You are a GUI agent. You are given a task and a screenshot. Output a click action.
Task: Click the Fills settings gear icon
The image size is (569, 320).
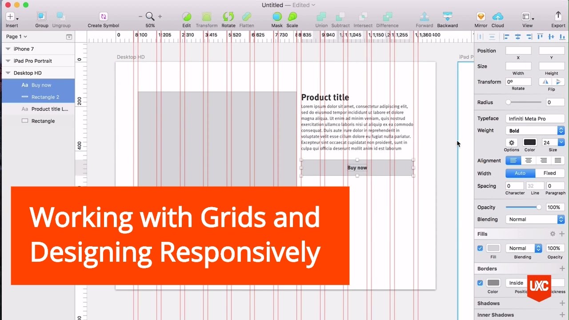pyautogui.click(x=553, y=234)
